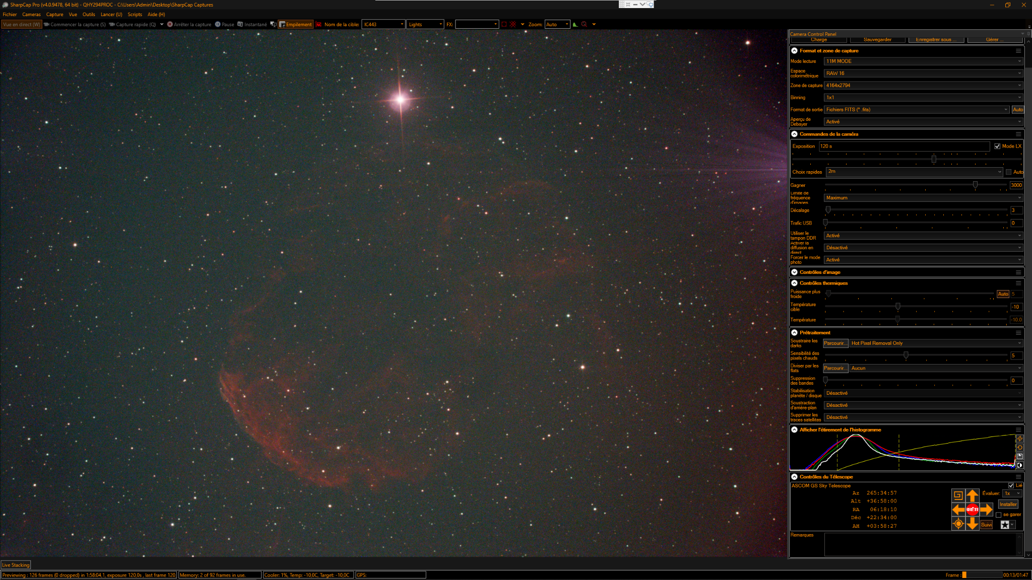This screenshot has width=1032, height=580.
Task: Toggle the Empilement live stacking toolbar button
Action: [296, 24]
